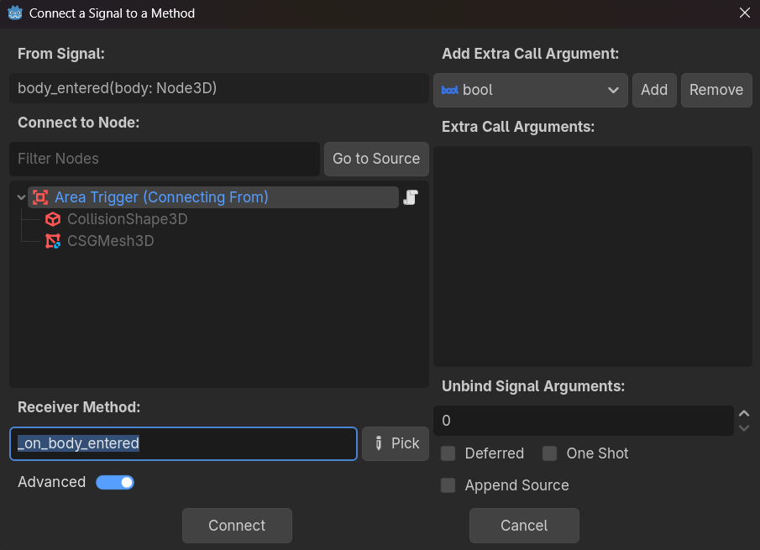Open the bool argument type dropdown

tap(530, 90)
